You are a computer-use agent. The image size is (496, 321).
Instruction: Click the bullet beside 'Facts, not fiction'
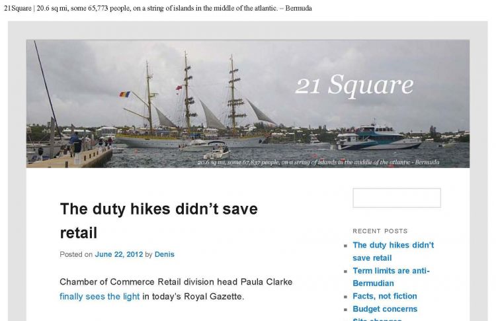pos(345,297)
